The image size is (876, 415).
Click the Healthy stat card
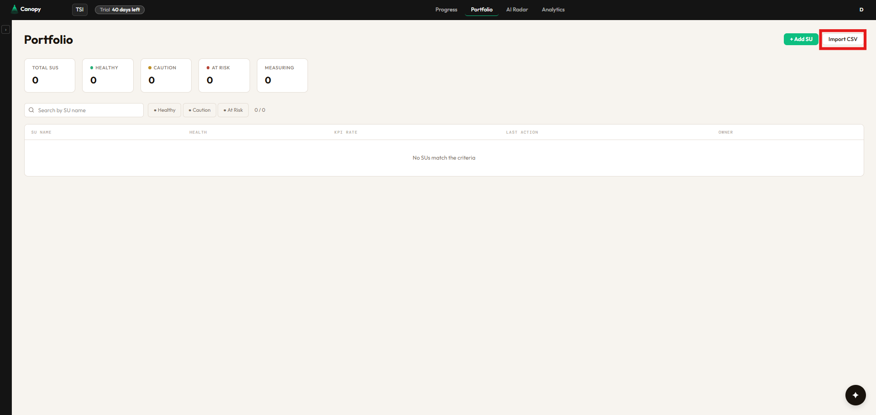108,75
